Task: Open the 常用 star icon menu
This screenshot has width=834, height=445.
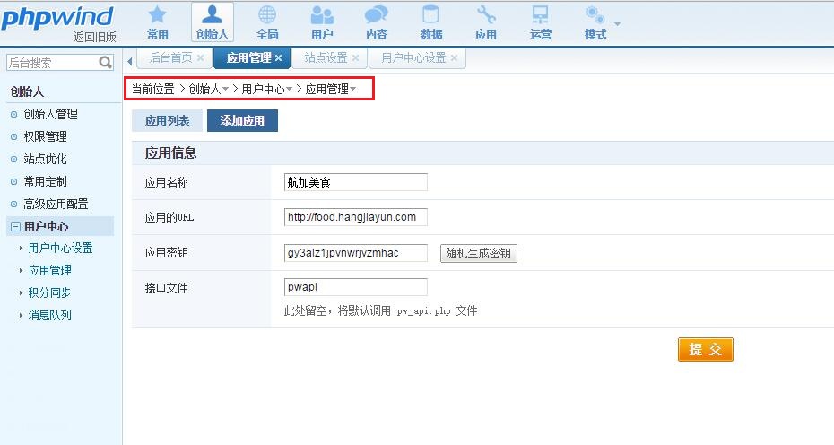Action: click(158, 23)
